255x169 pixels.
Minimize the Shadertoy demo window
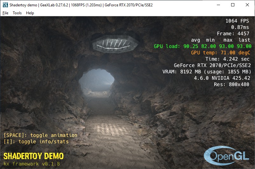218,5
